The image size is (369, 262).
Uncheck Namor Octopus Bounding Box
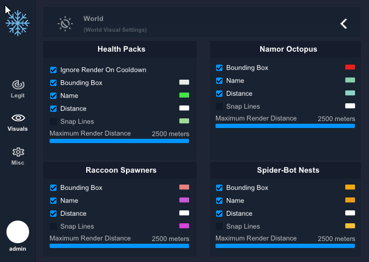coord(219,68)
